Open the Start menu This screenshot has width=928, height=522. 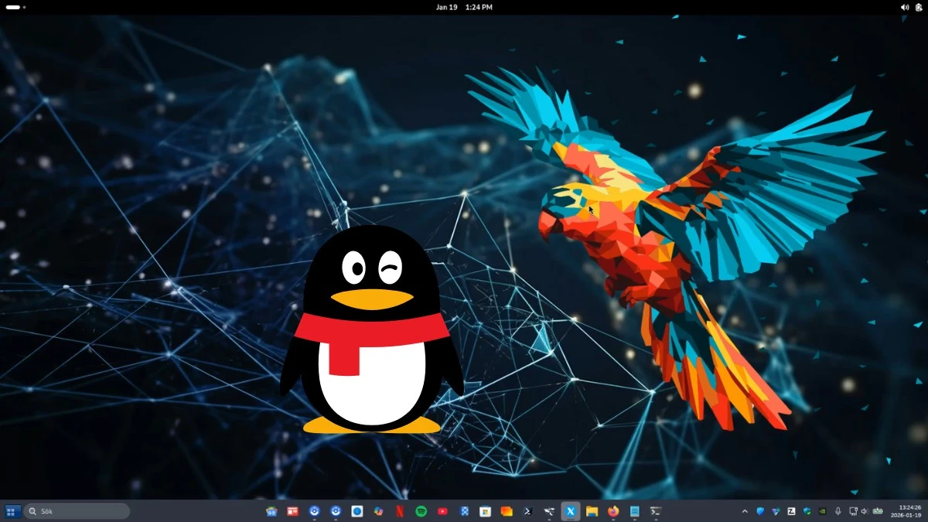click(12, 511)
